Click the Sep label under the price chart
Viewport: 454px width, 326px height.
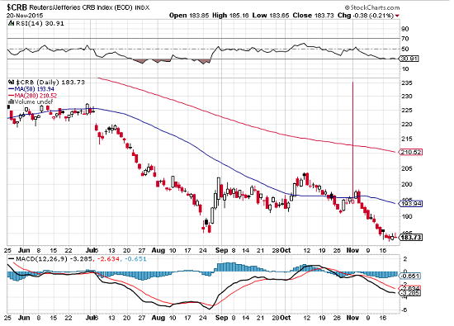pyautogui.click(x=222, y=250)
